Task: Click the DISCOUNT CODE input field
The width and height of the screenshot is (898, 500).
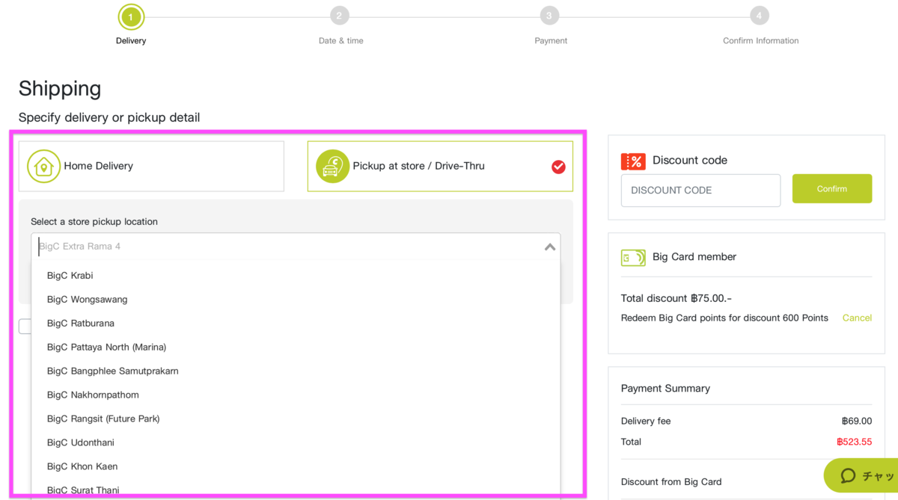Action: click(700, 191)
